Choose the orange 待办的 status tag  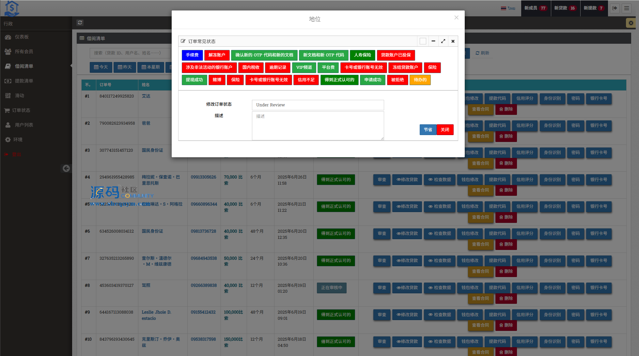(420, 80)
